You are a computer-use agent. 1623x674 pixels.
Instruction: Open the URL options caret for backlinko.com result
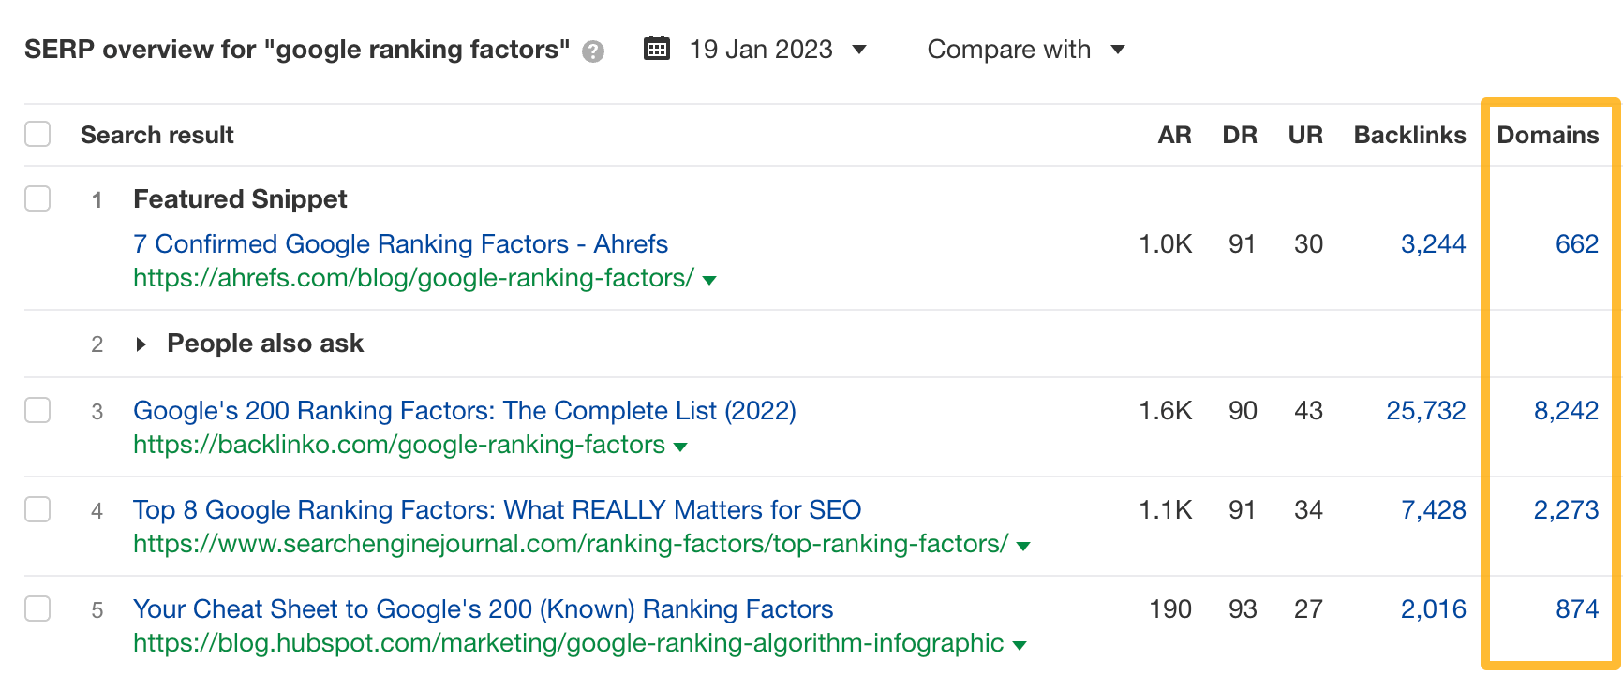(680, 447)
